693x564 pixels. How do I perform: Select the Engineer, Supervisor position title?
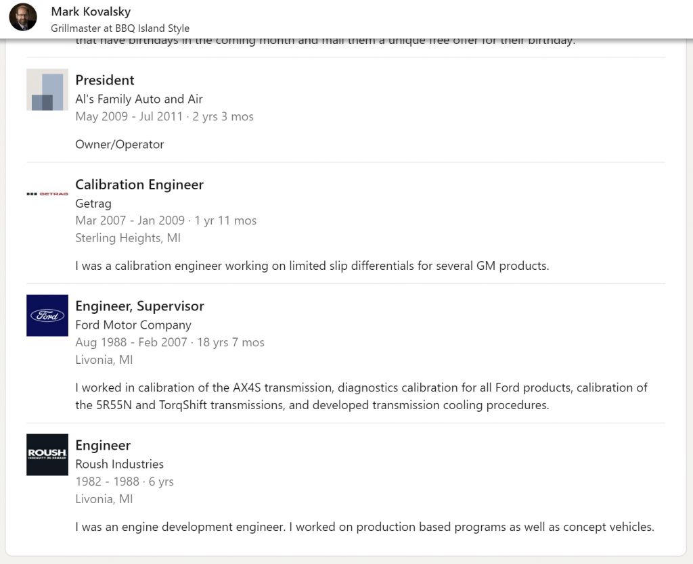139,306
